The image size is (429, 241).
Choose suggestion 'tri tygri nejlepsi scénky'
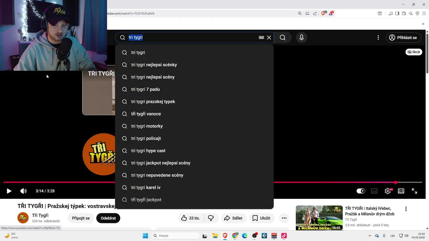click(194, 65)
